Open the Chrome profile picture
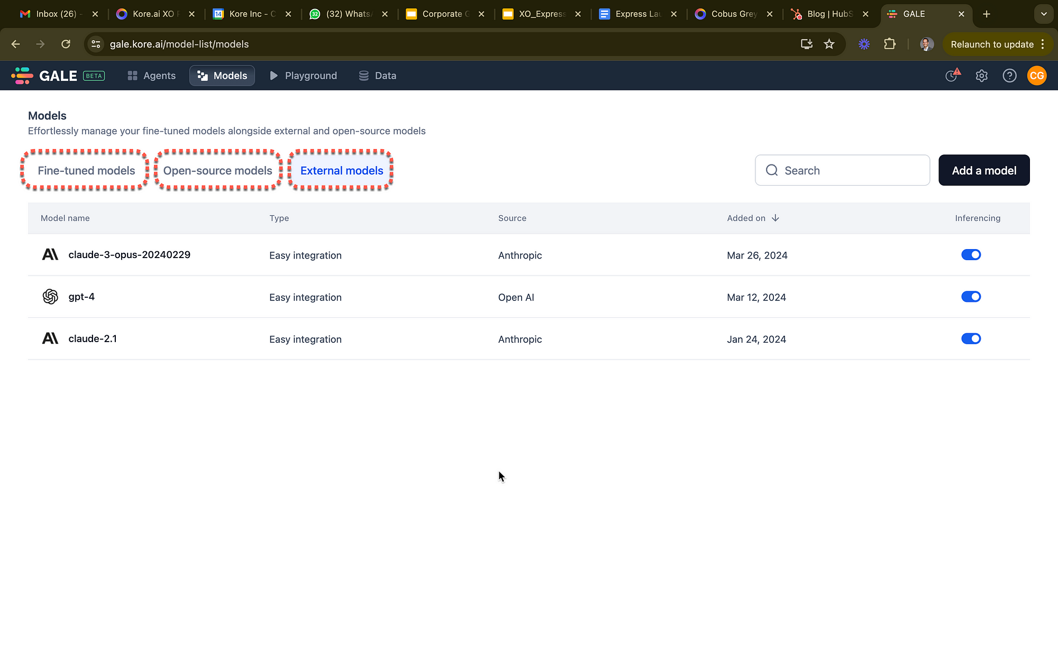Screen dimensions: 1058x661 click(926, 44)
